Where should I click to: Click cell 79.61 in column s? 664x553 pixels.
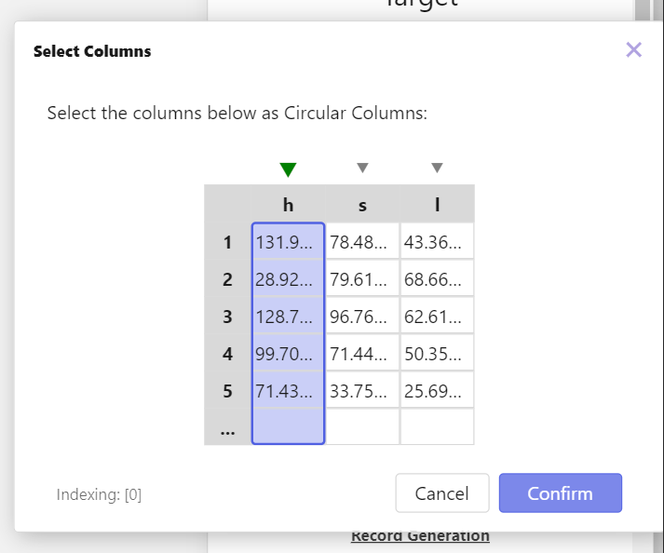(362, 279)
